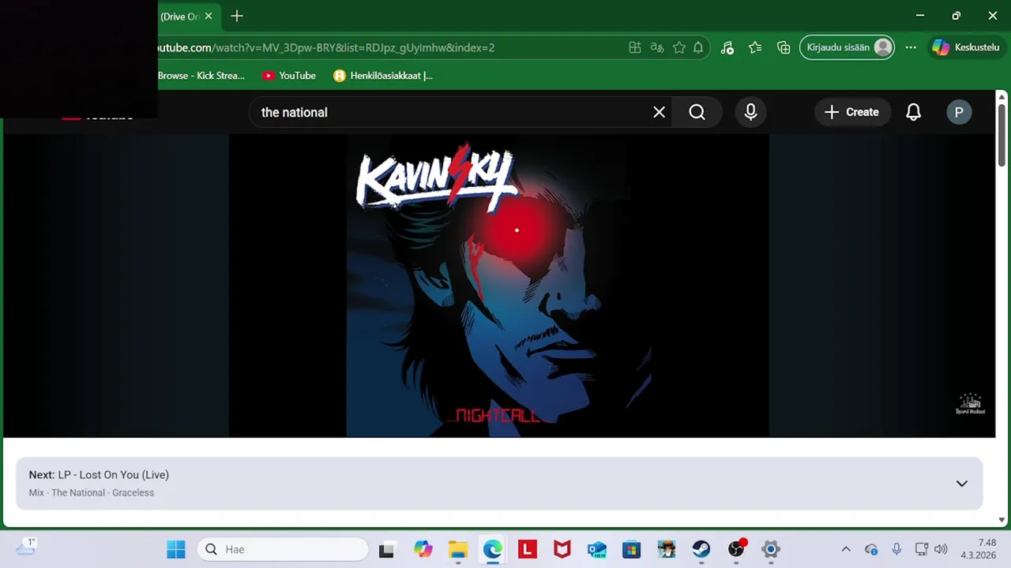Start voice search with the microphone icon
Viewport: 1011px width, 568px height.
750,112
